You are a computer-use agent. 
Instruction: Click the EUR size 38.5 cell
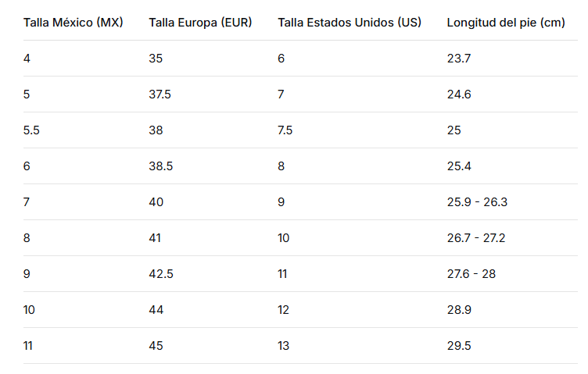pyautogui.click(x=160, y=166)
